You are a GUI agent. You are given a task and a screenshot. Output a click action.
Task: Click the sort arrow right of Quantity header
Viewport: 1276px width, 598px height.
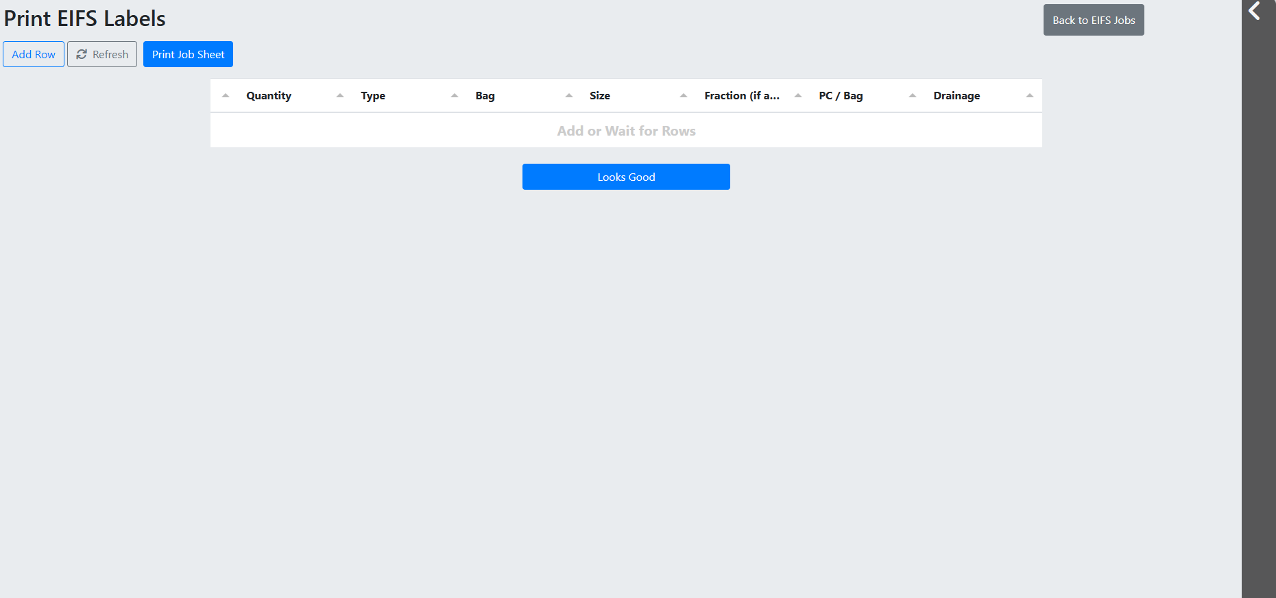tap(340, 96)
